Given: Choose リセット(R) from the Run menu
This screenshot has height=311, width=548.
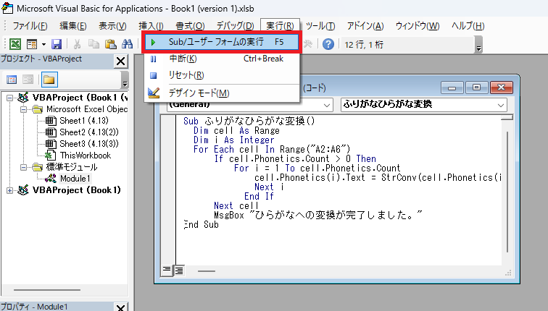Looking at the screenshot, I should click(x=186, y=75).
